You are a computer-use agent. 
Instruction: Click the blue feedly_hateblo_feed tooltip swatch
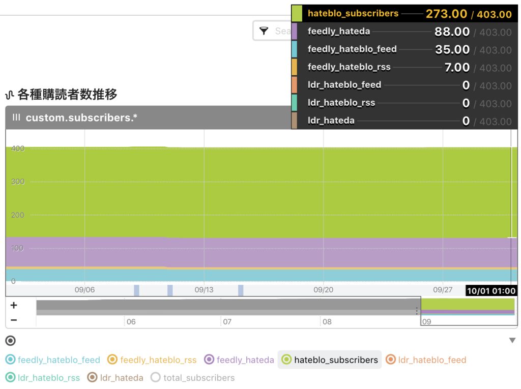295,49
